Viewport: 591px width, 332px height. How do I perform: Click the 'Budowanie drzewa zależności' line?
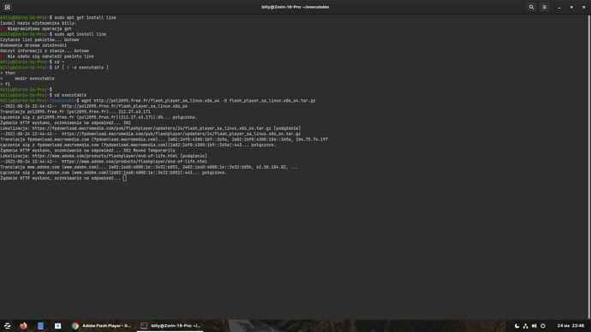point(33,45)
